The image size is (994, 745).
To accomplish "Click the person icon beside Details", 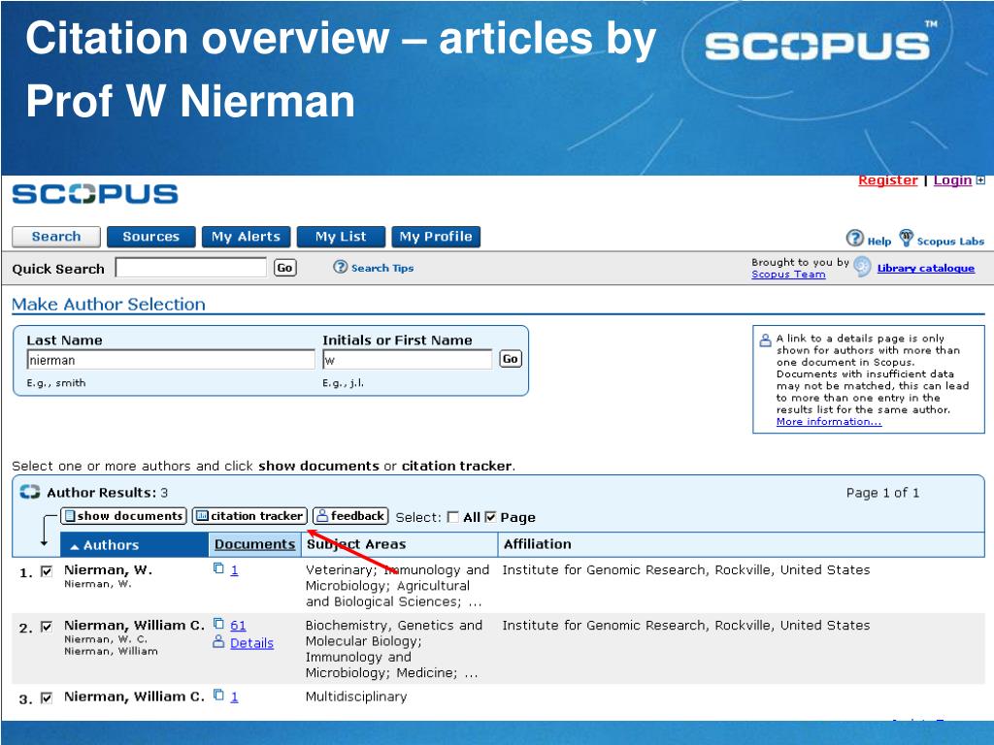I will (218, 642).
